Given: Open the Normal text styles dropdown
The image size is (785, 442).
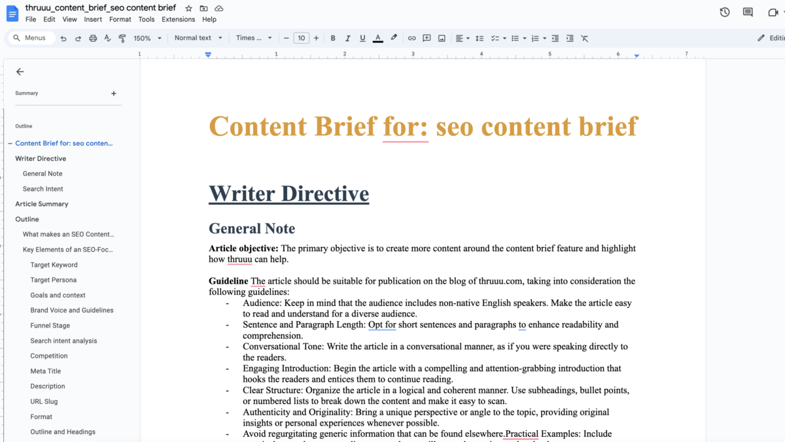Looking at the screenshot, I should tap(198, 38).
